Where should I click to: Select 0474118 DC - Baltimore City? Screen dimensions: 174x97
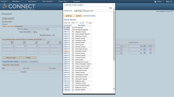(67, 81)
